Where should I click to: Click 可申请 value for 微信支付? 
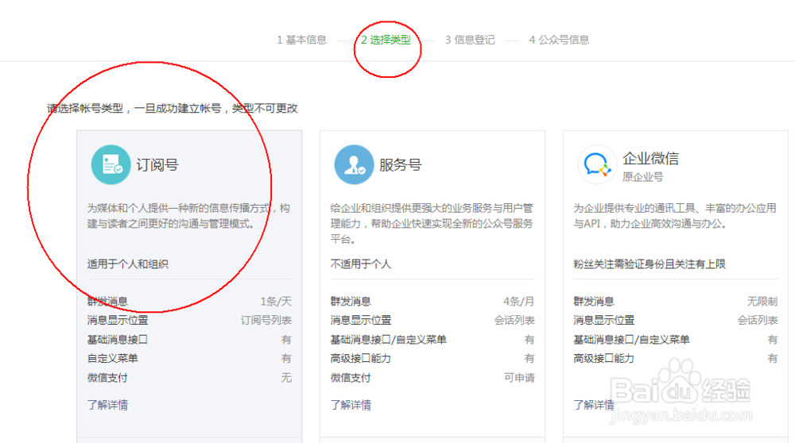pos(519,378)
